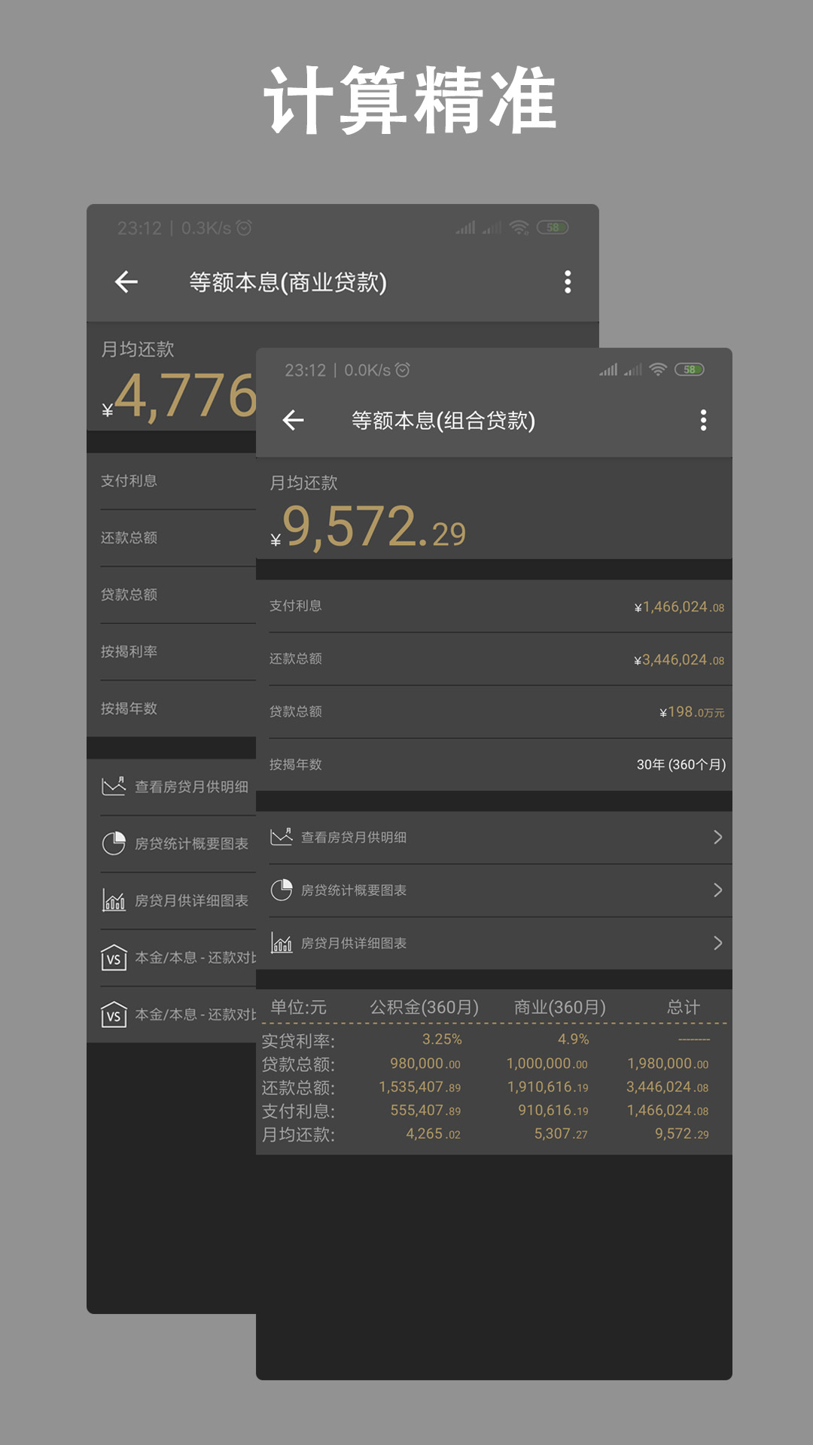The image size is (813, 1445).
Task: Tap first VS house icon in rear screen
Action: pos(114,957)
